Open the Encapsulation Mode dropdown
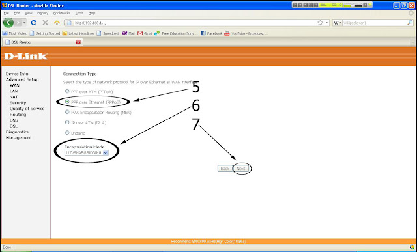The height and width of the screenshot is (252, 417). tap(87, 153)
